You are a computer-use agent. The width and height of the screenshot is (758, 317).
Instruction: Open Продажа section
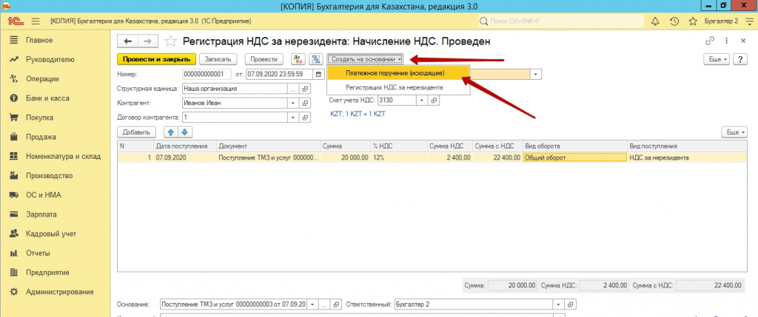click(x=41, y=137)
